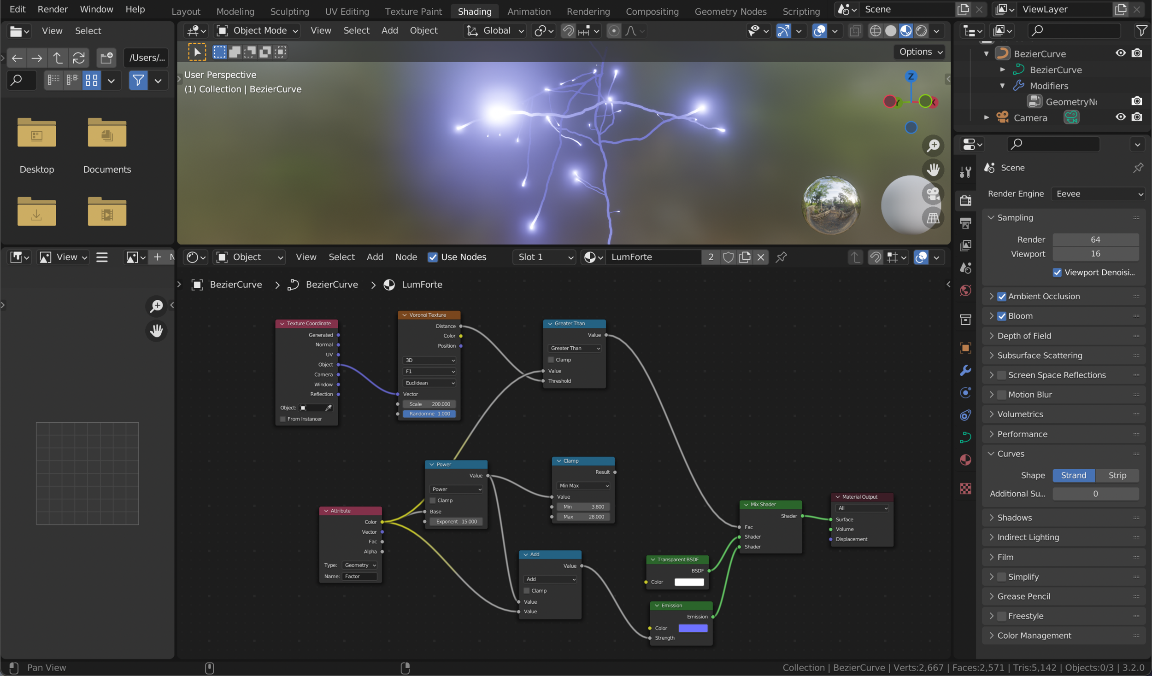Expand the Volumetrics panel
The image size is (1152, 676).
pos(1020,414)
